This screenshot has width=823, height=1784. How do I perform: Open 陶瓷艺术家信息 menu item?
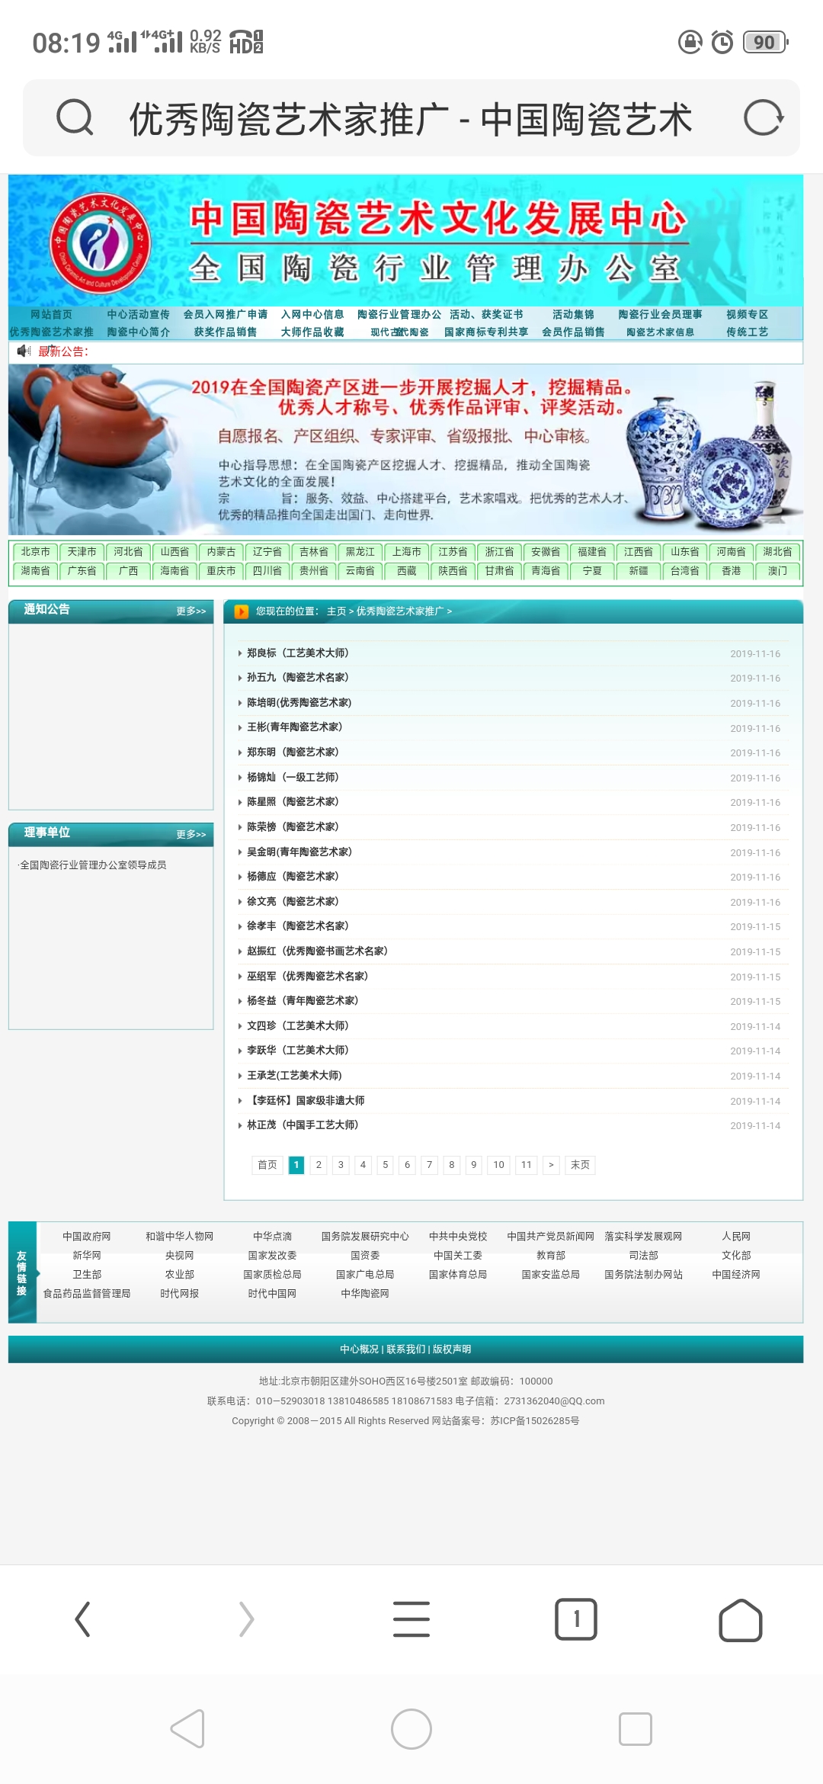pyautogui.click(x=660, y=332)
